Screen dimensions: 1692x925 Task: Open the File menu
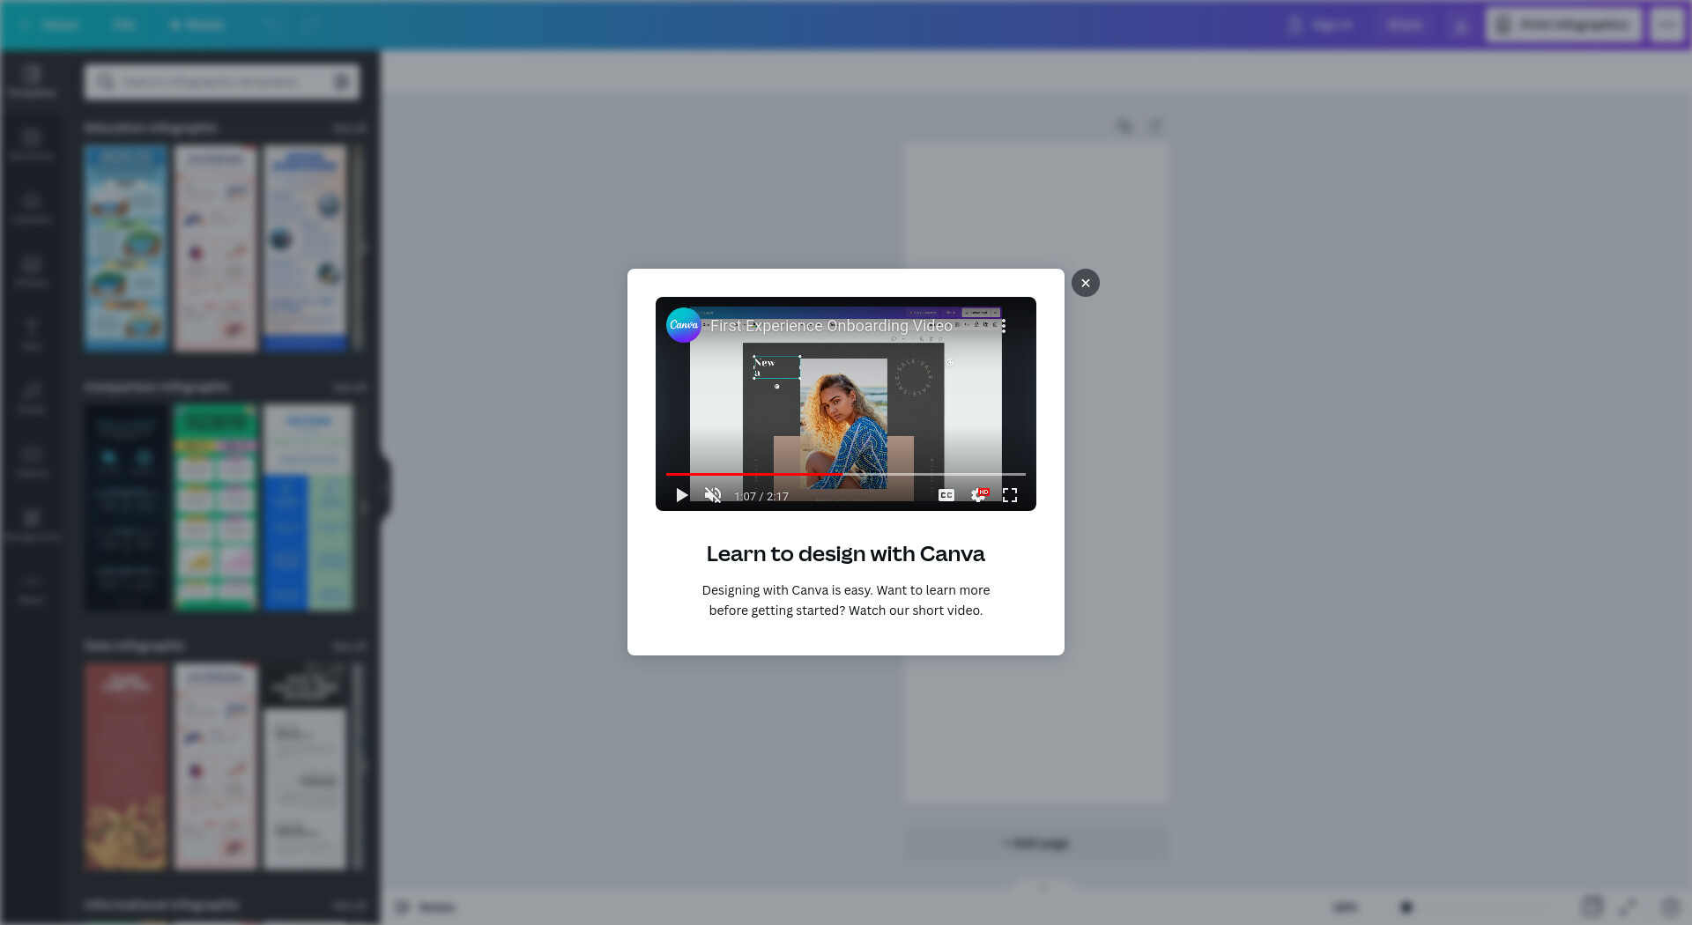click(123, 25)
